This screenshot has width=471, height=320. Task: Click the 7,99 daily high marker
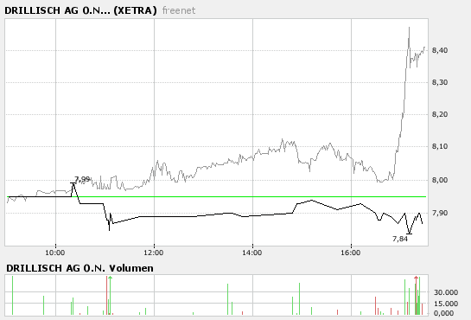pyautogui.click(x=82, y=179)
